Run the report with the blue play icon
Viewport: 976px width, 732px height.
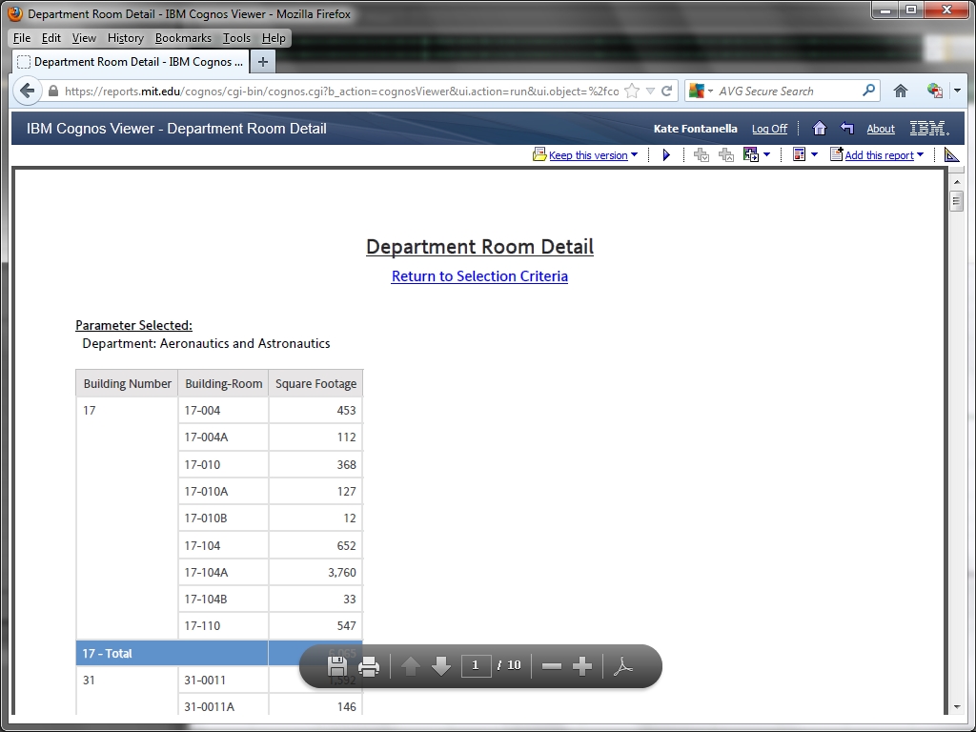(x=666, y=155)
